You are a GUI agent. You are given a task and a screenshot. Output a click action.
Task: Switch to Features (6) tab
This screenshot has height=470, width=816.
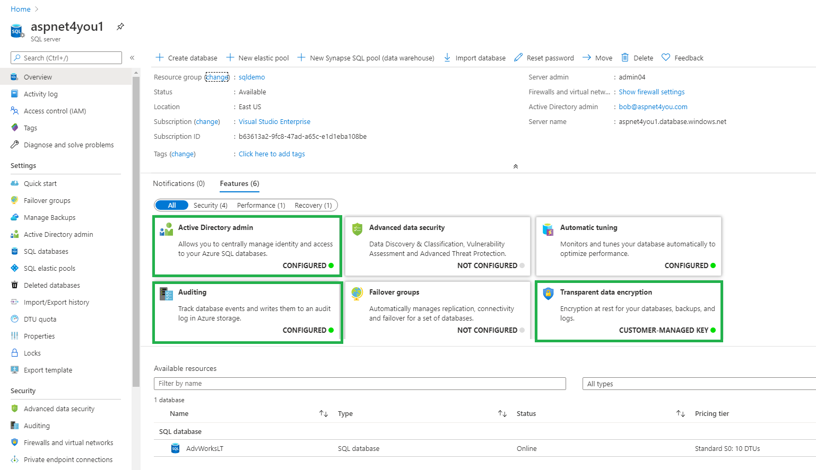tap(239, 183)
